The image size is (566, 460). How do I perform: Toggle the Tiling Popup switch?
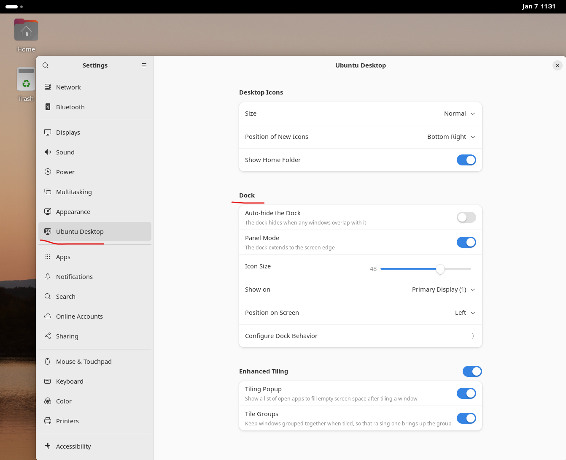click(x=466, y=393)
